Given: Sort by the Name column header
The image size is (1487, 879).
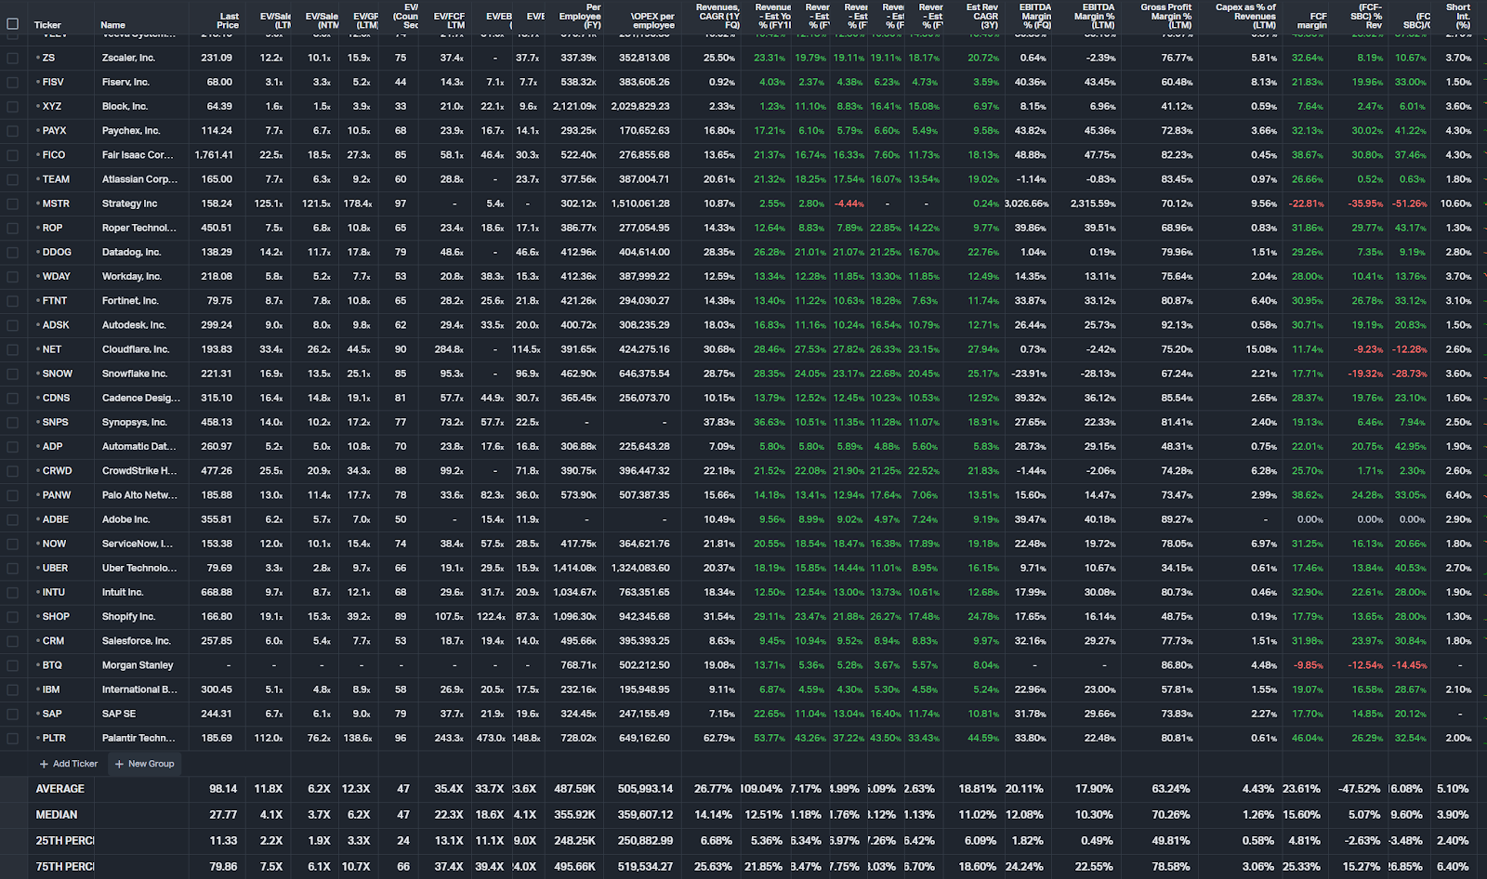Looking at the screenshot, I should (x=112, y=25).
